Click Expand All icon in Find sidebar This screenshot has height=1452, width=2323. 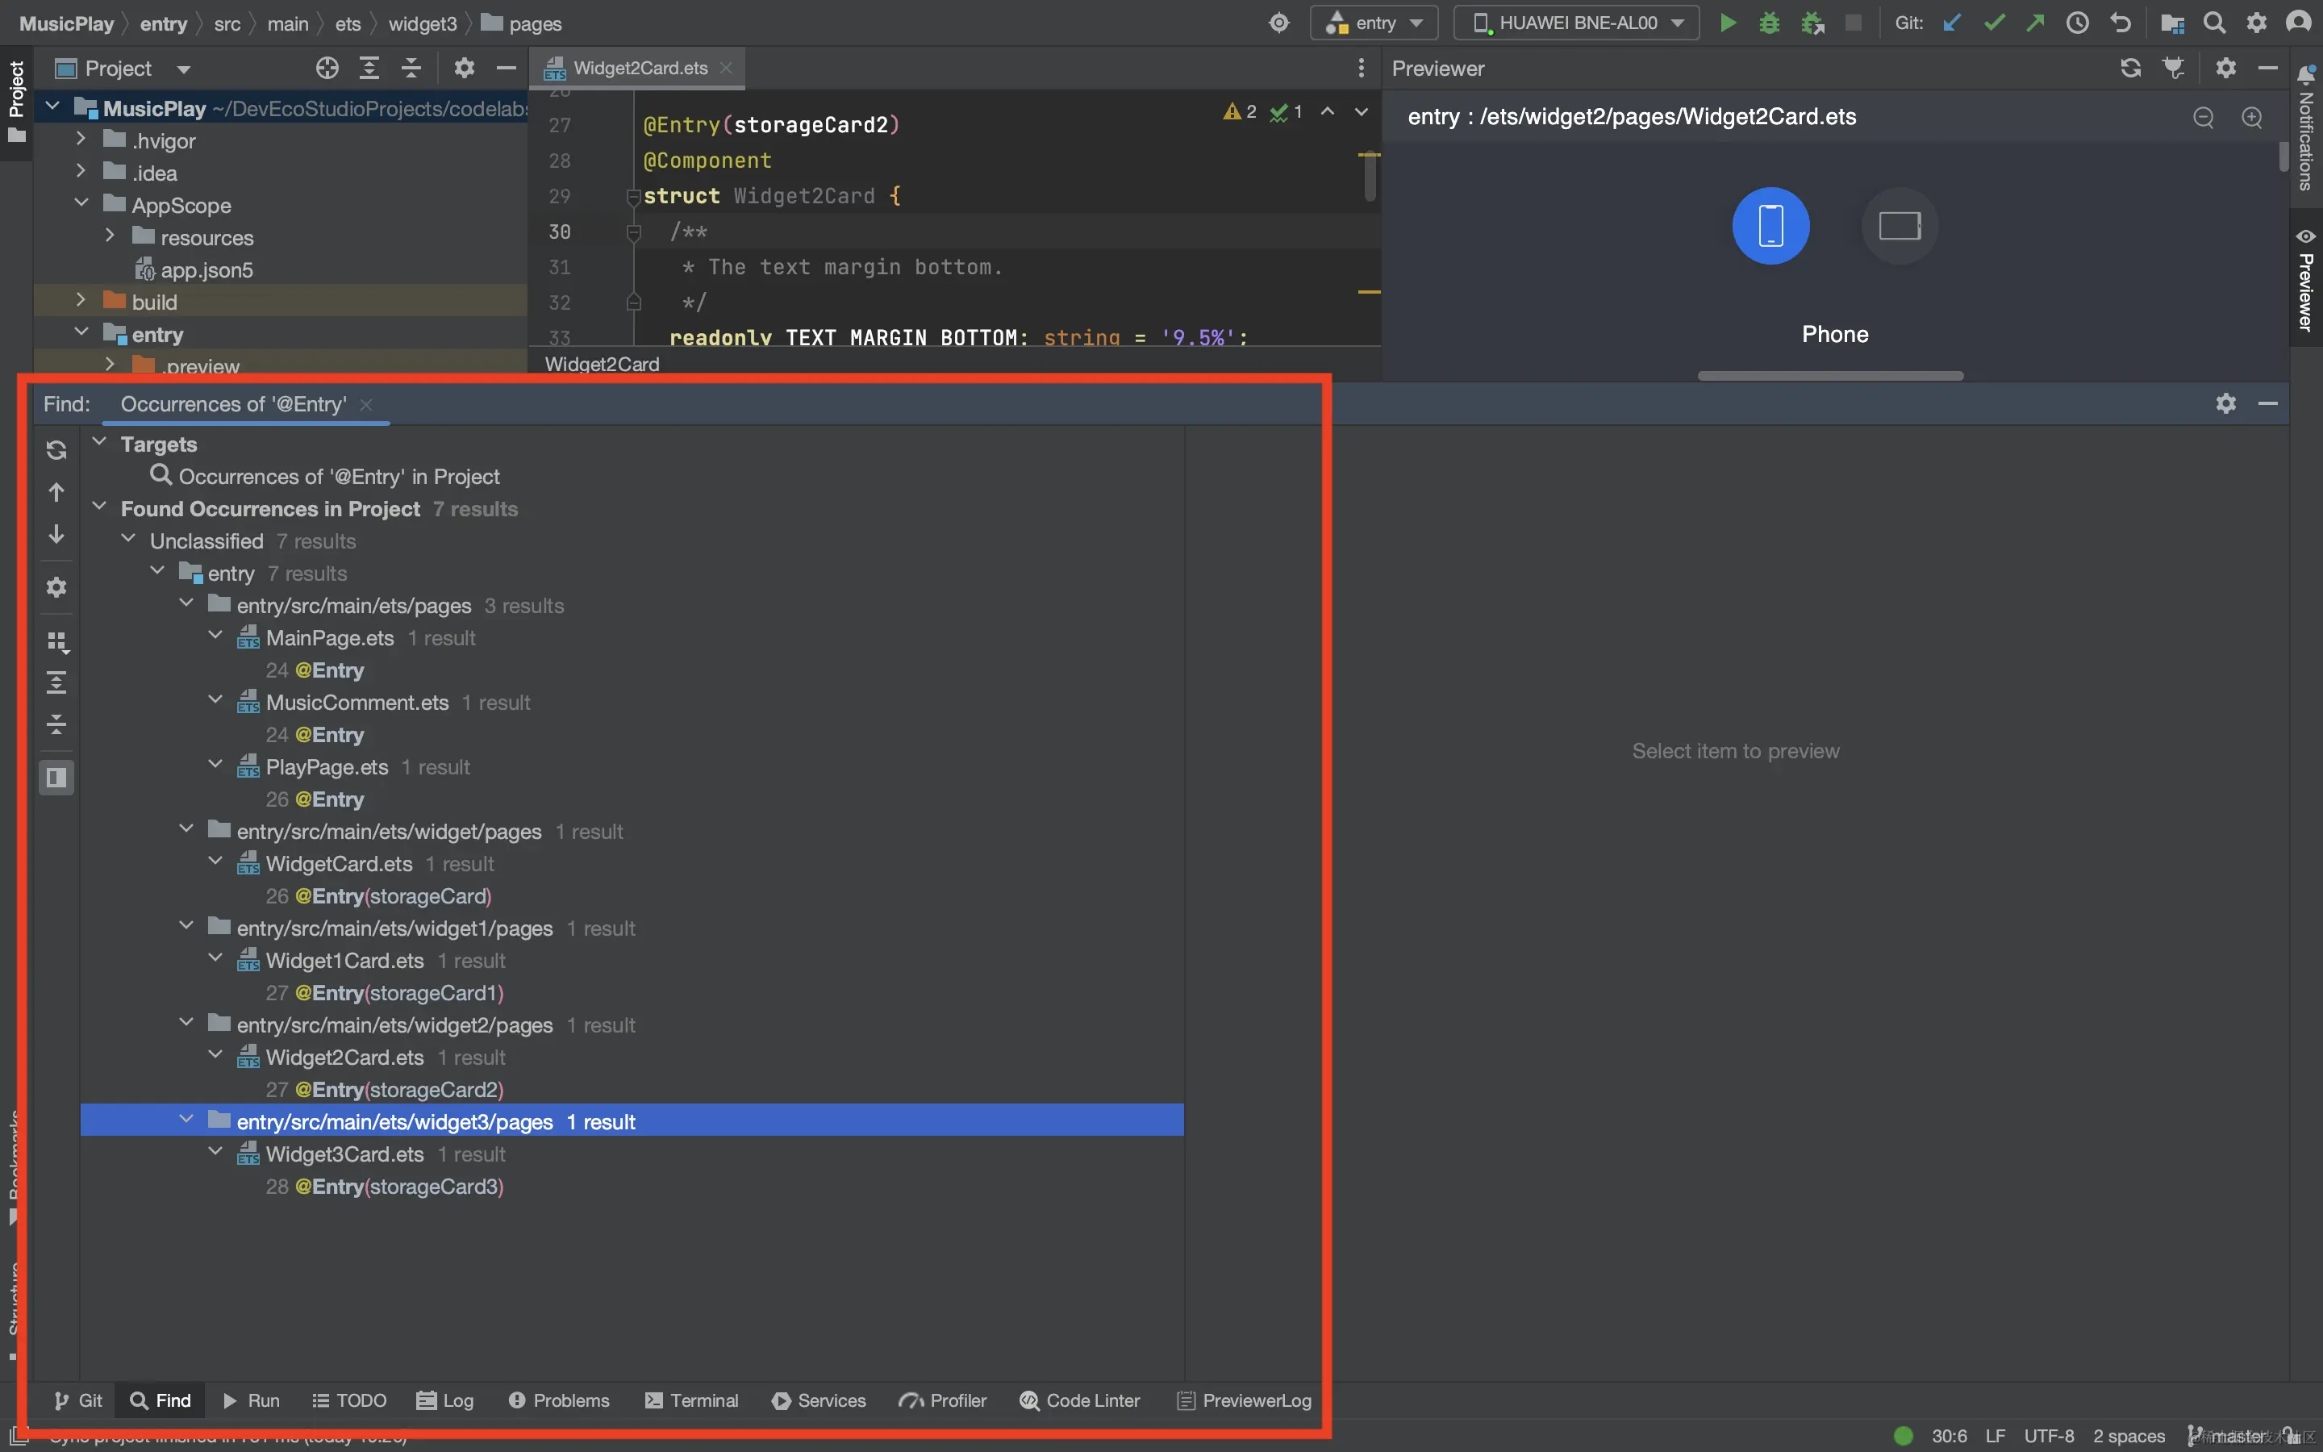tap(56, 682)
